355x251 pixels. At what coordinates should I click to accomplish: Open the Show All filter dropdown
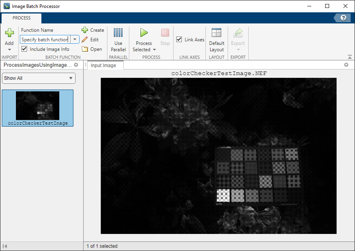click(x=39, y=78)
